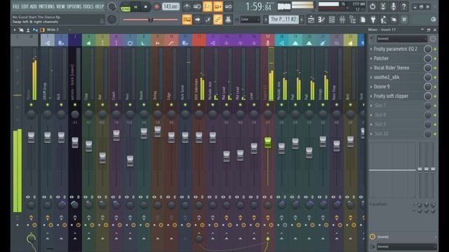This screenshot has height=252, width=449.
Task: Click the note/slide mode toolbar icon
Action: tap(208, 20)
